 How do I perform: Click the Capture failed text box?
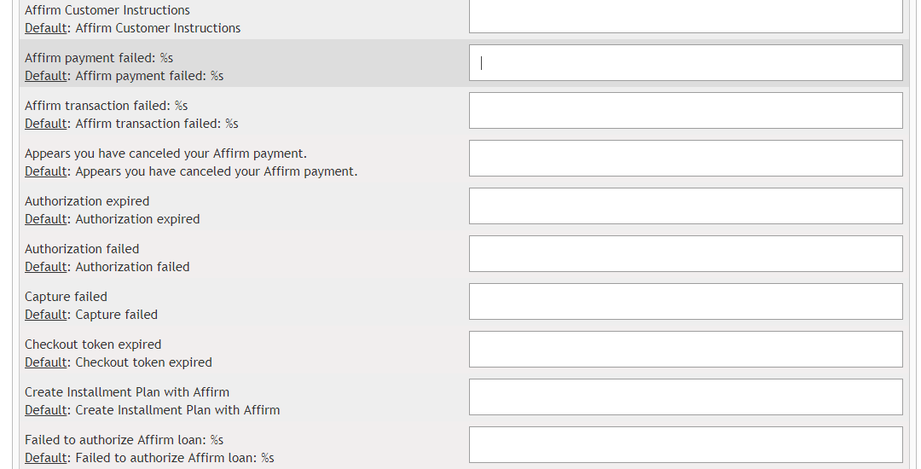tap(686, 302)
